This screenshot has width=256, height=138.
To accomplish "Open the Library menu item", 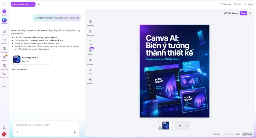I will click(x=249, y=4).
